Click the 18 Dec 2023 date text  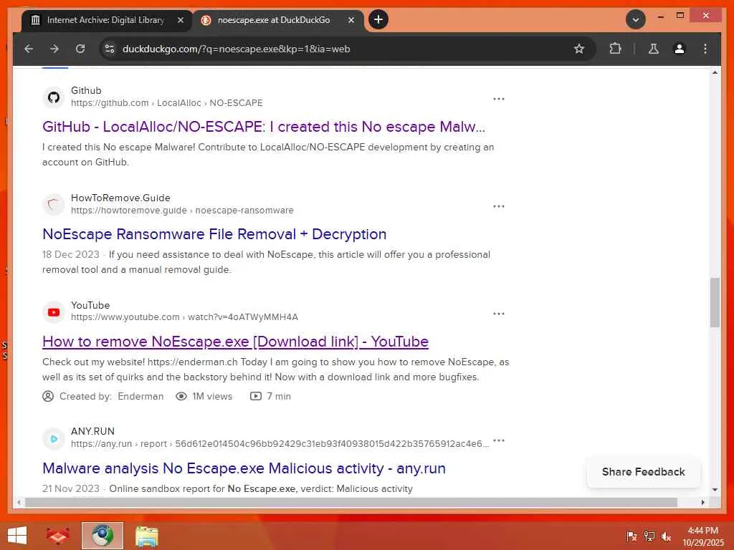click(71, 254)
